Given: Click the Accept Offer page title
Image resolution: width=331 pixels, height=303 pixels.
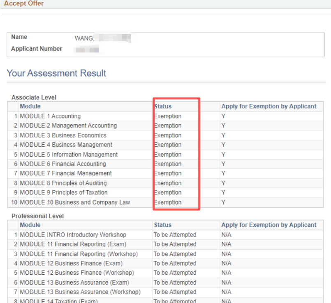Looking at the screenshot, I should tap(24, 4).
